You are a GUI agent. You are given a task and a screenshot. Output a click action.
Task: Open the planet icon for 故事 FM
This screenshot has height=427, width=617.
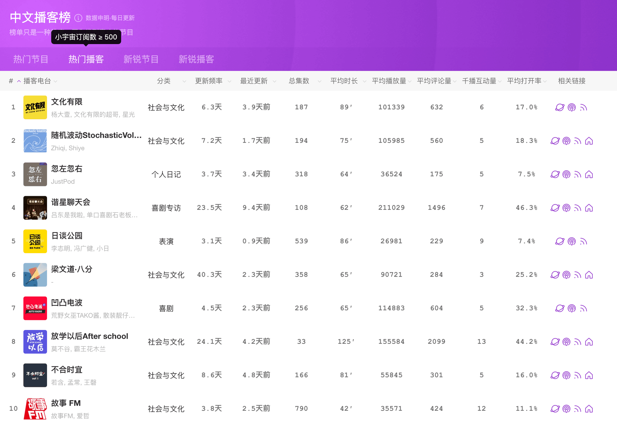[x=555, y=409]
